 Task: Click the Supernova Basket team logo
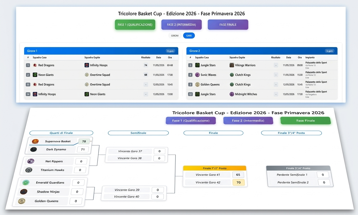point(35,141)
